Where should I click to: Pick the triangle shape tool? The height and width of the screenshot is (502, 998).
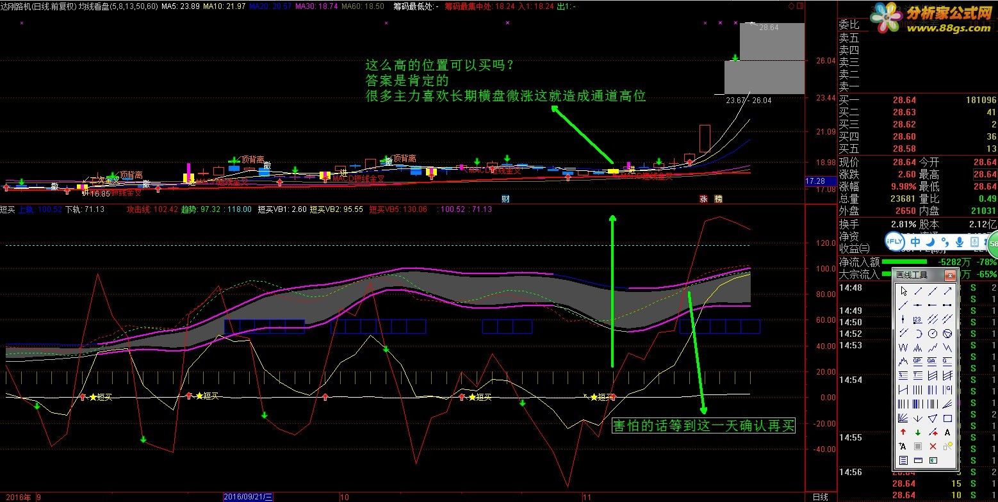point(933,418)
